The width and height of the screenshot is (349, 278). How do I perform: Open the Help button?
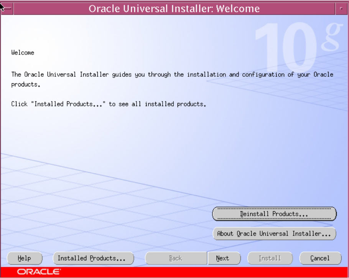[25, 258]
